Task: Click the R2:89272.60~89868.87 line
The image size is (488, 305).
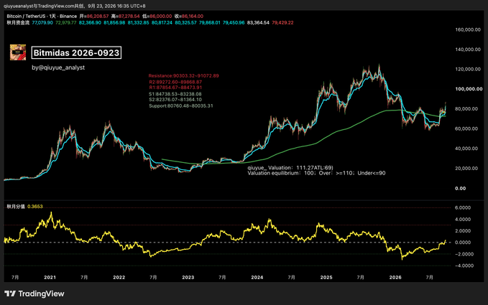Action: click(175, 82)
